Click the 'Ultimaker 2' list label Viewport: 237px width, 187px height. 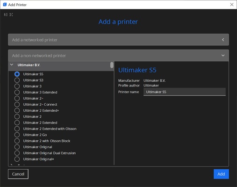click(32, 116)
